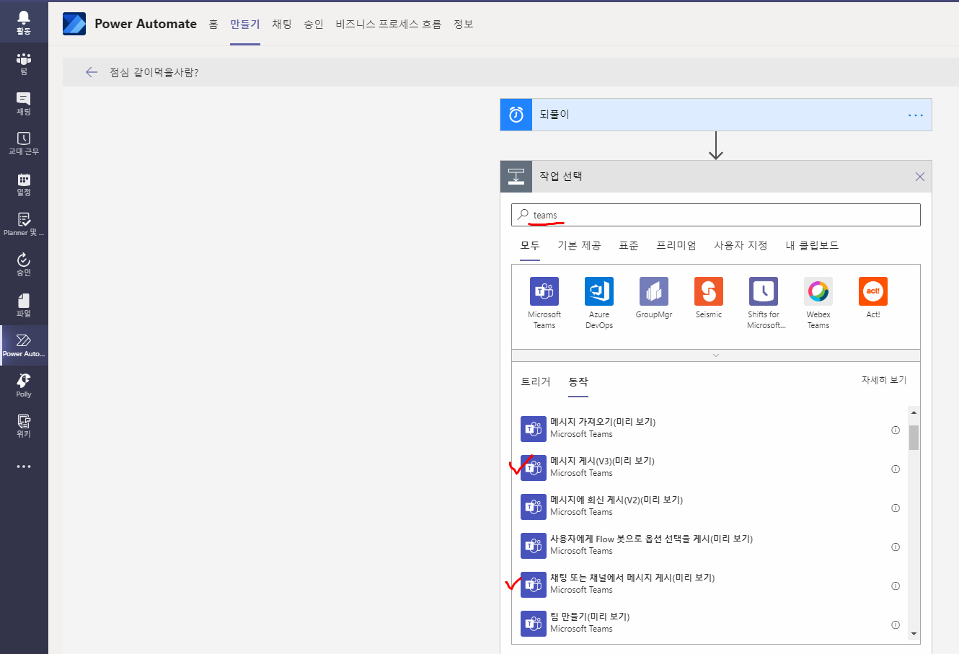
Task: Click the actions list scroll-up arrow
Action: (x=914, y=413)
